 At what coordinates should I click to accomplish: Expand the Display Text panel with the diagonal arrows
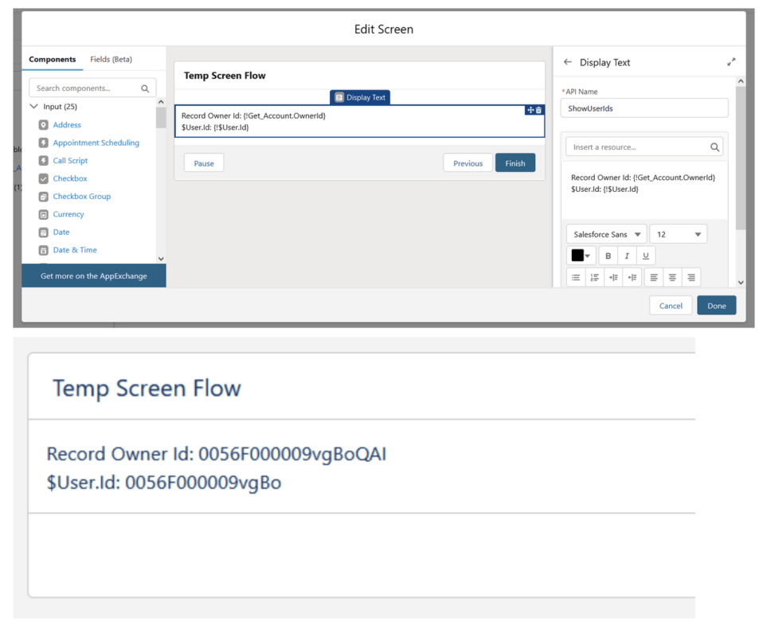pyautogui.click(x=732, y=60)
